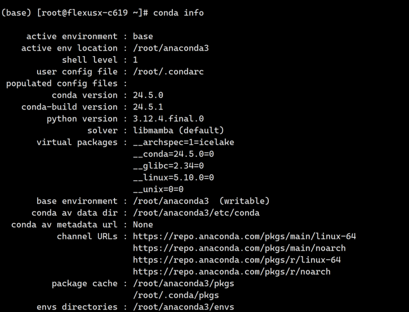Click the first channel URL ending main/linux-64
The image size is (409, 312).
(x=244, y=236)
